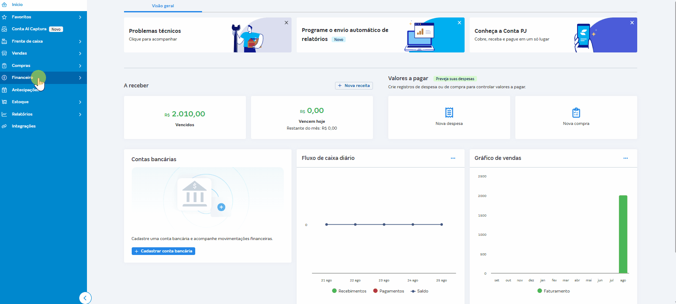
Task: Click the Início home icon in sidebar
Action: 4,5
